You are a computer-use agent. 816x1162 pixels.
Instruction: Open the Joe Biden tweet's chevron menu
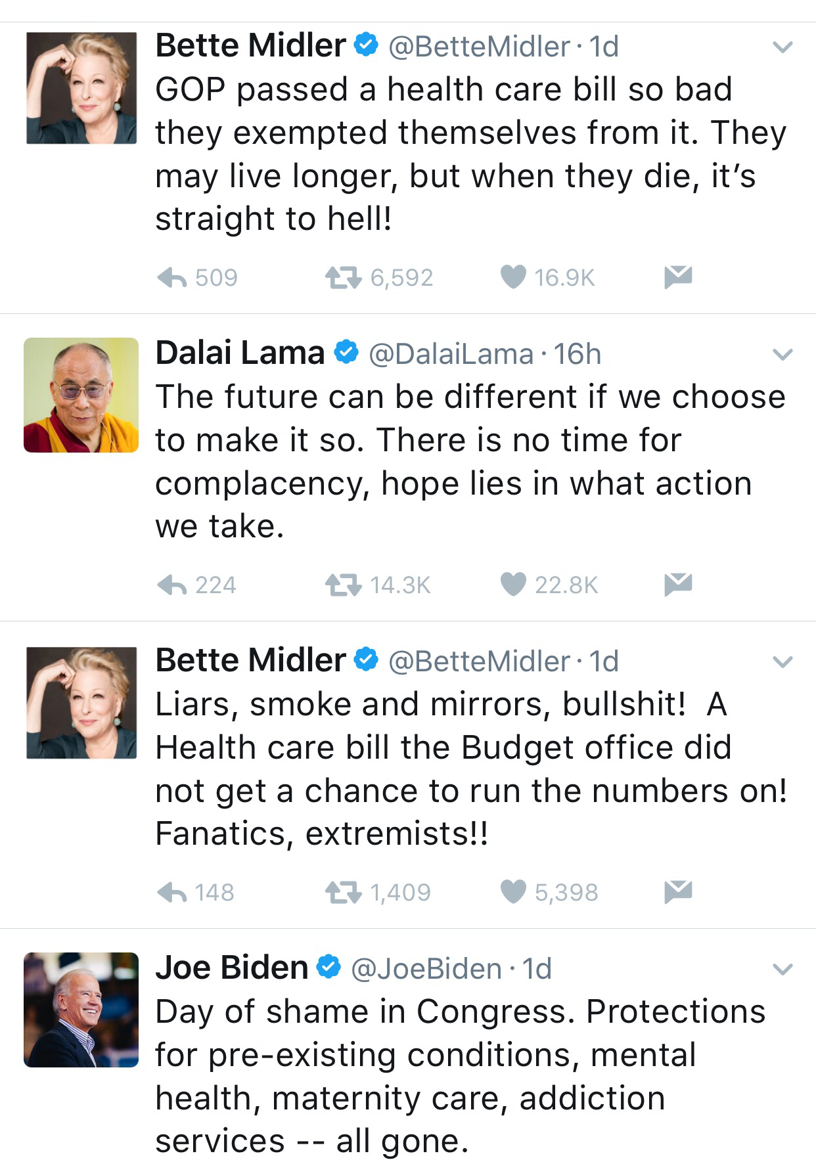coord(782,970)
